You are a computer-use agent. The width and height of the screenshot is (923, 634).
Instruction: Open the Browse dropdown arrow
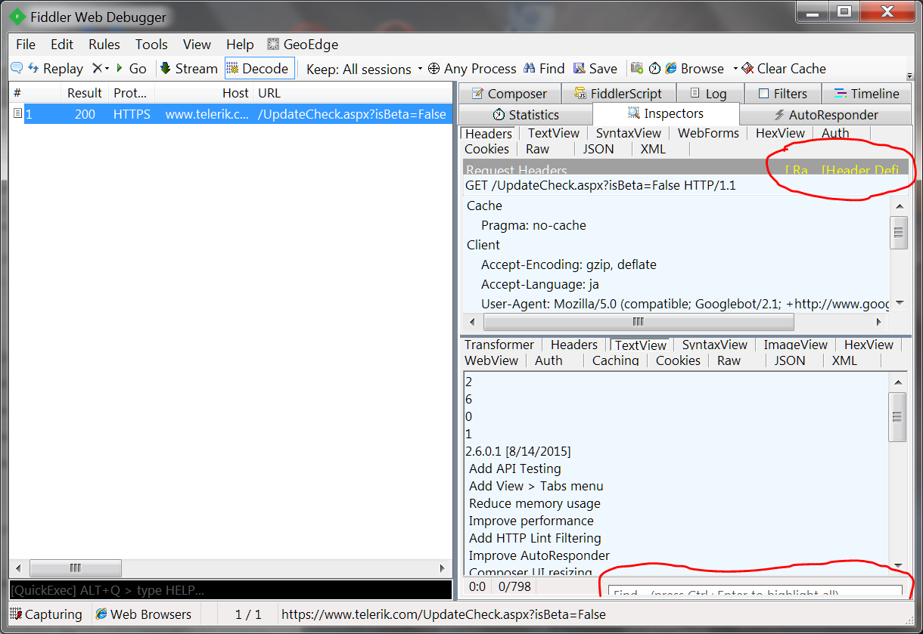click(x=735, y=69)
